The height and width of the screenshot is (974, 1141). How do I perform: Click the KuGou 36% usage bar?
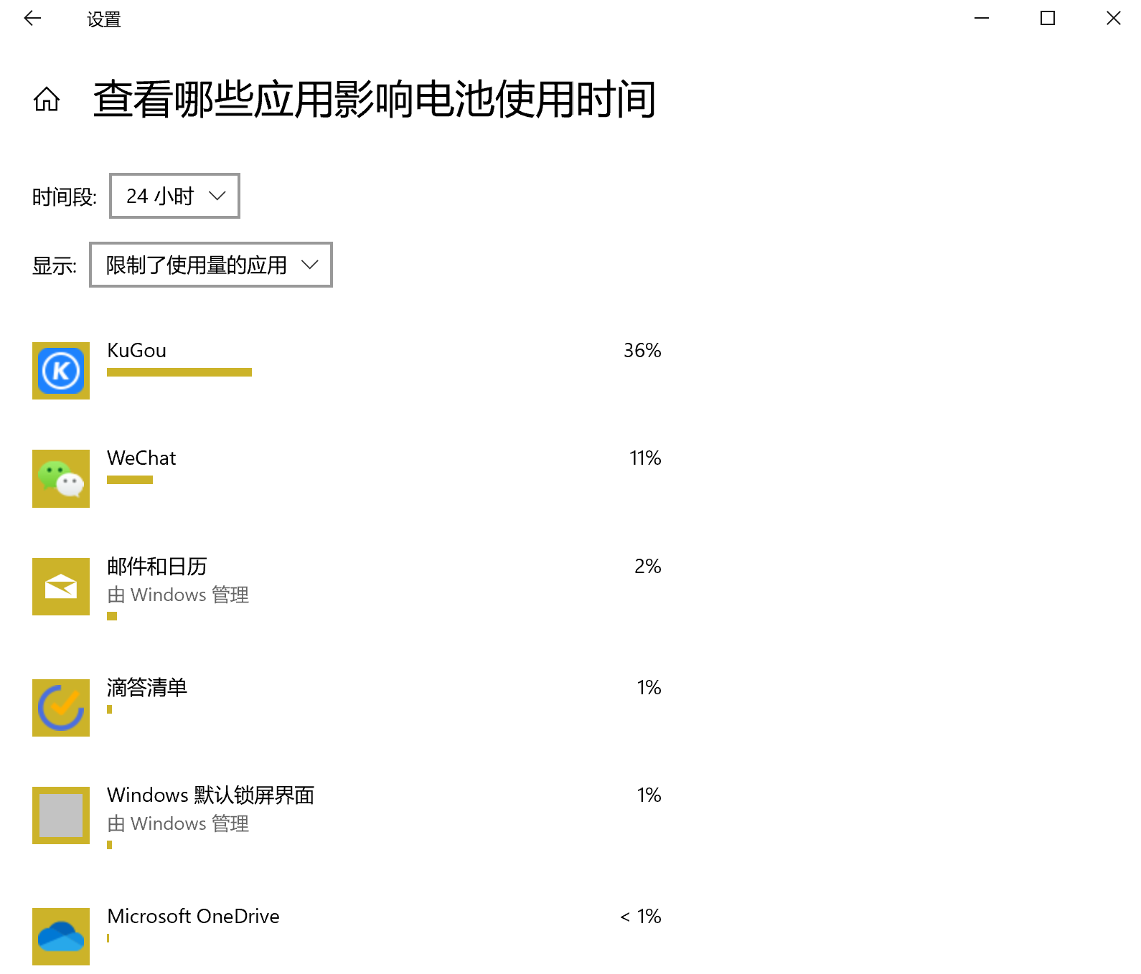179,372
